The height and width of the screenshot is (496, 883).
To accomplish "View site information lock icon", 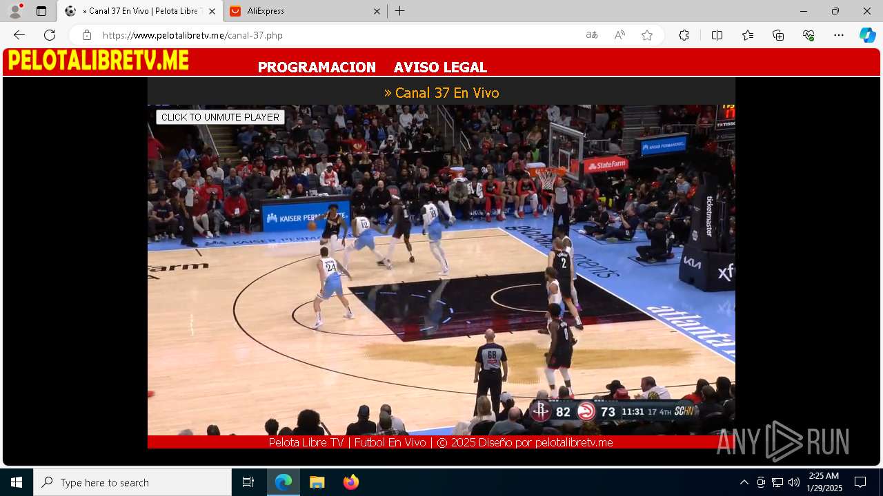I will pos(87,35).
